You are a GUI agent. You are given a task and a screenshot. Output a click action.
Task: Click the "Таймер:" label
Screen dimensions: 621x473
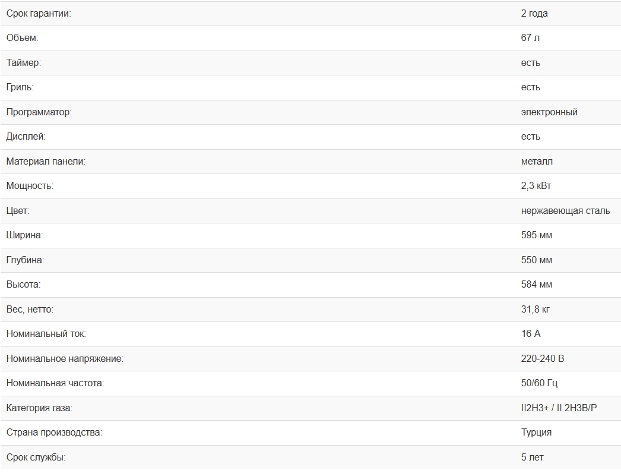point(23,62)
